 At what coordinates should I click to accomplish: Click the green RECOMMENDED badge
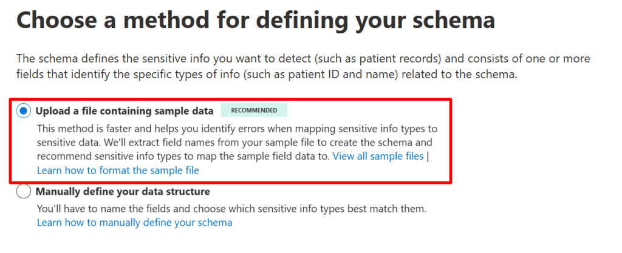pos(254,110)
